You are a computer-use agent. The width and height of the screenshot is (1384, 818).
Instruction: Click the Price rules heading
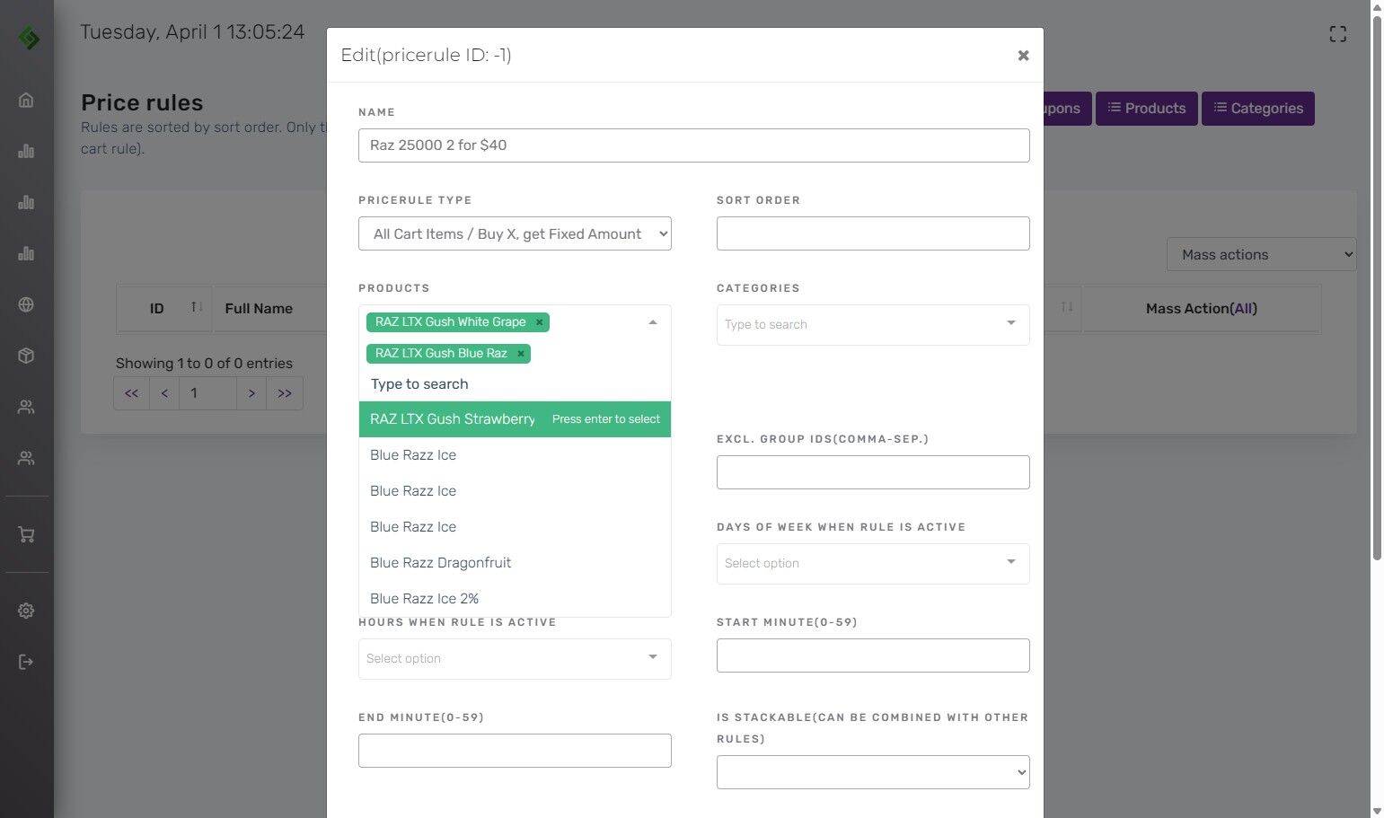point(142,102)
